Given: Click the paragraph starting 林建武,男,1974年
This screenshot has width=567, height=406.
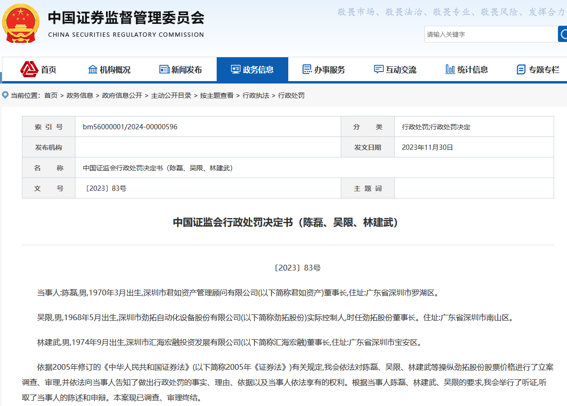Looking at the screenshot, I should [x=230, y=343].
